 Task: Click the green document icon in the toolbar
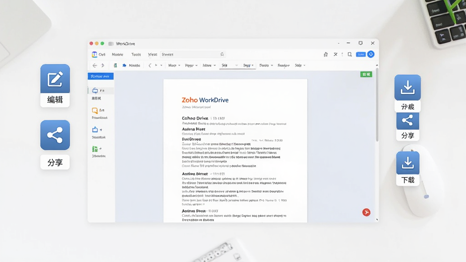[x=115, y=65]
